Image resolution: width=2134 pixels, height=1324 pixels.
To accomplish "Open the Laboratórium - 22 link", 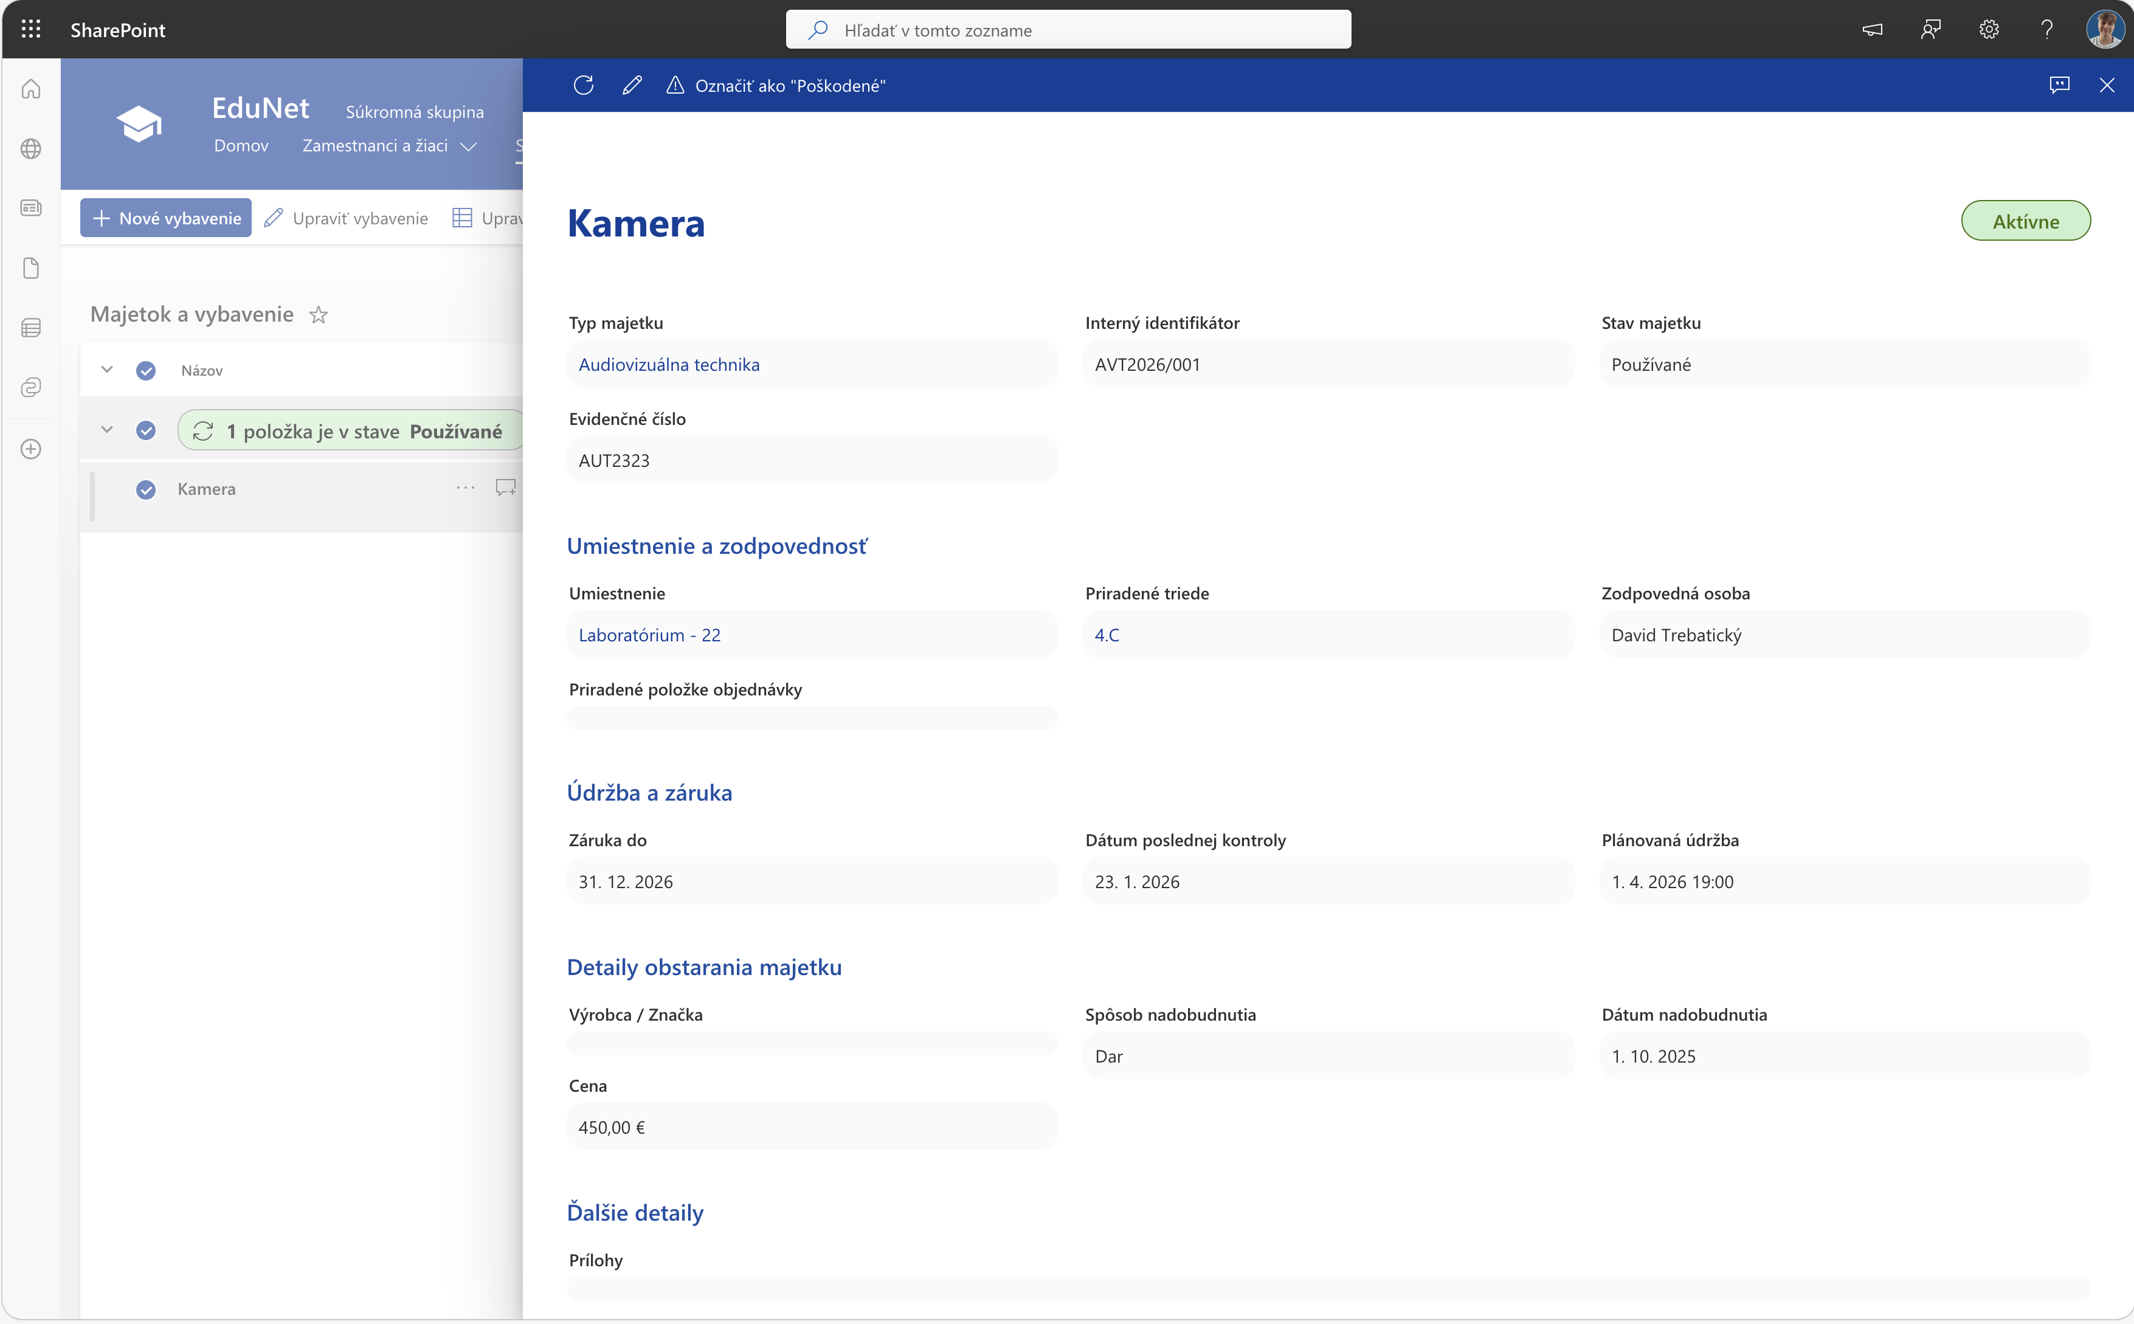I will click(649, 635).
